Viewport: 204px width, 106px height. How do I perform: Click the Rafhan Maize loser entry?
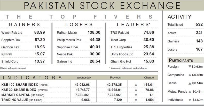point(66,33)
